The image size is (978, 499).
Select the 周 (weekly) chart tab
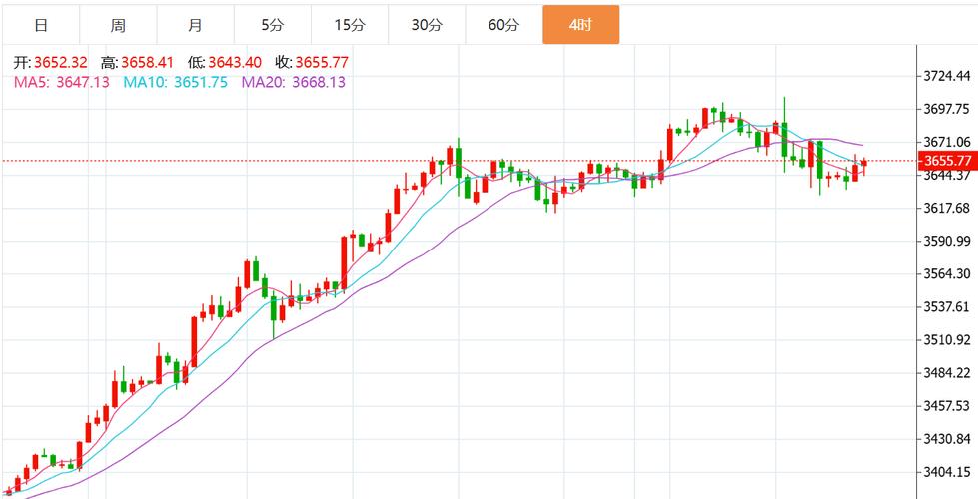[118, 25]
